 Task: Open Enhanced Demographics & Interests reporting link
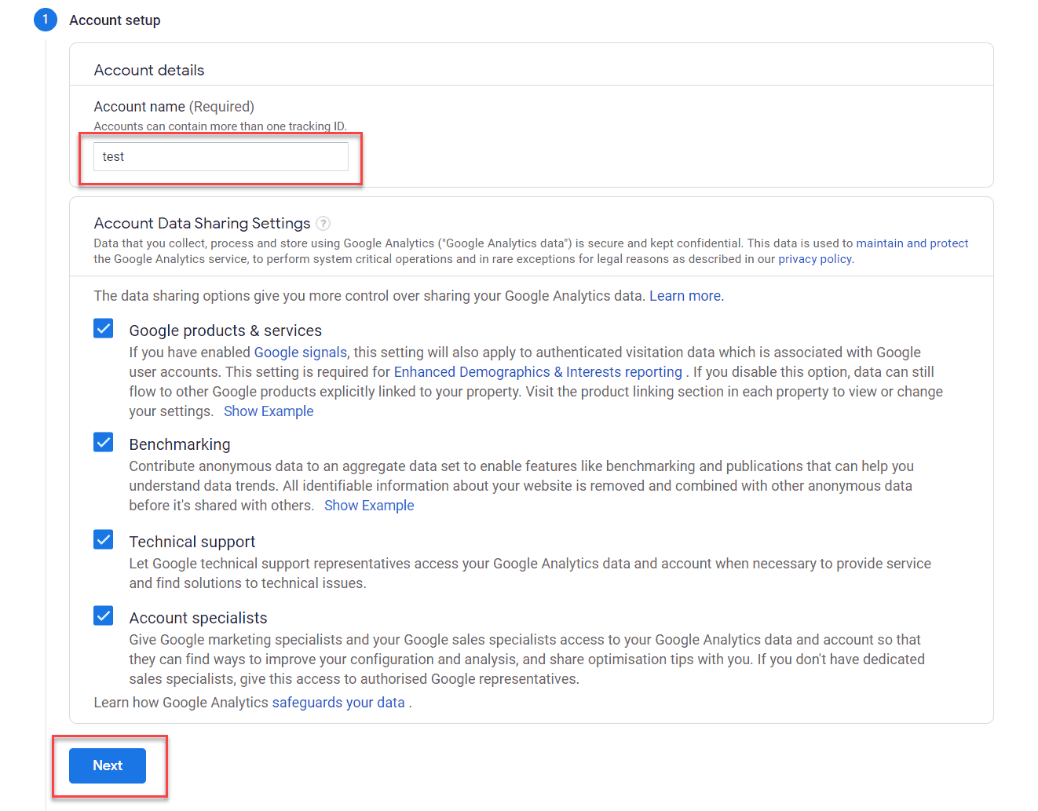click(538, 372)
